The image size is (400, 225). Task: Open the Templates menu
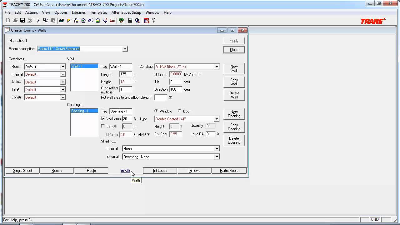click(99, 12)
